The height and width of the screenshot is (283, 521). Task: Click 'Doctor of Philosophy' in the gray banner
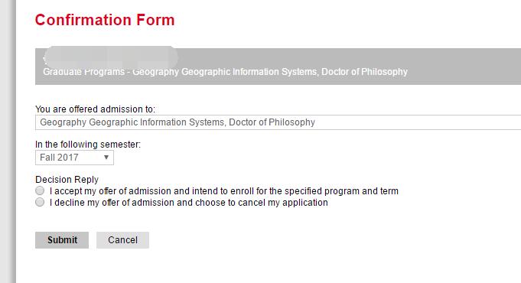[x=364, y=72]
